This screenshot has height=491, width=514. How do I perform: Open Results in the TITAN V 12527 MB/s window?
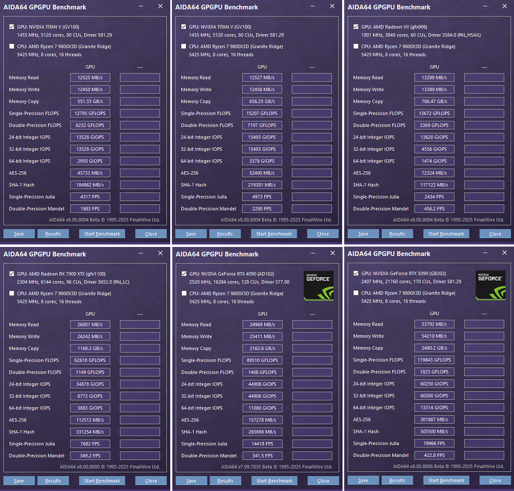coord(225,234)
